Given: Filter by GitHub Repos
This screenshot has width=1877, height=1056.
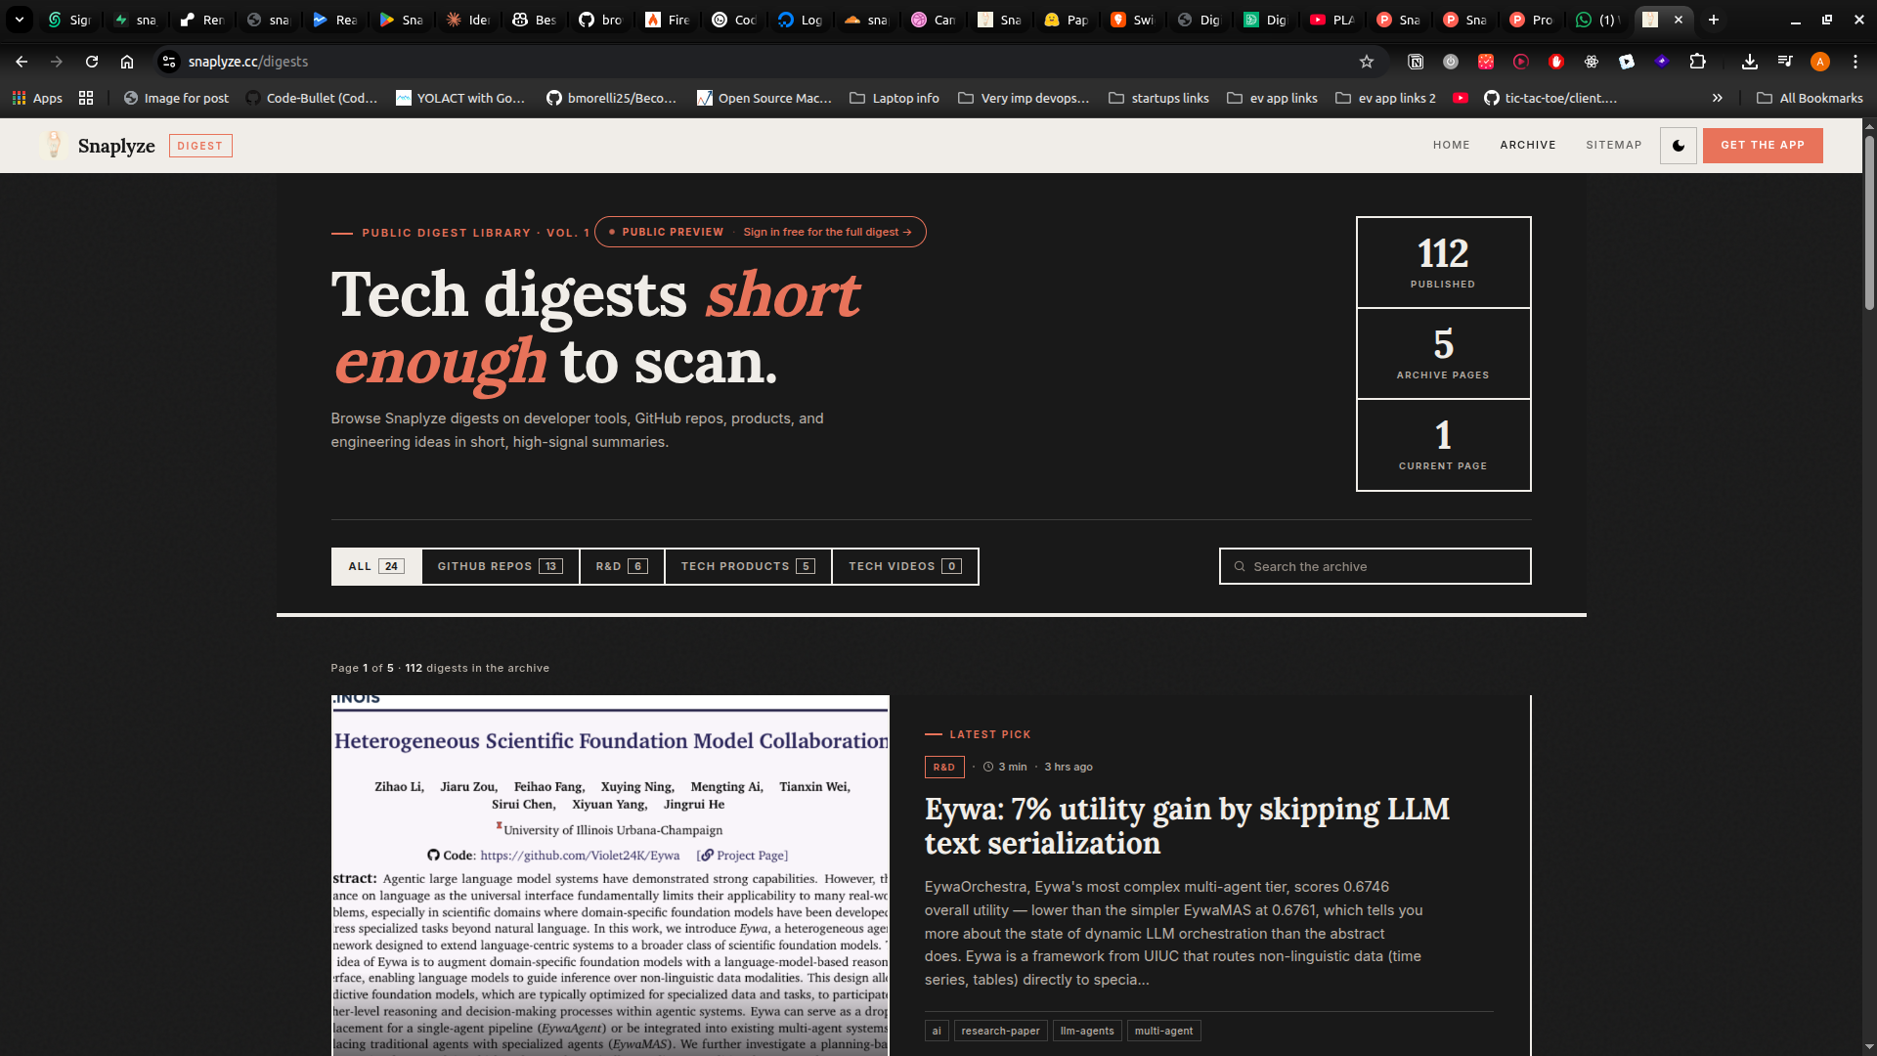Looking at the screenshot, I should 501,566.
